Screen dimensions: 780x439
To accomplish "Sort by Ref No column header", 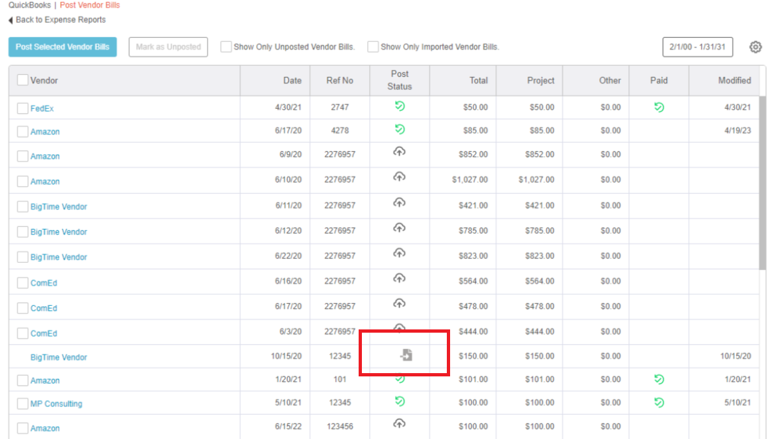I will point(340,80).
